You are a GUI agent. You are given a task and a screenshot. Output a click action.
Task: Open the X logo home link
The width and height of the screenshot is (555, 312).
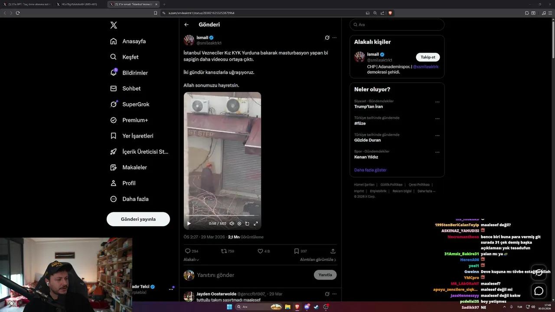tap(114, 25)
